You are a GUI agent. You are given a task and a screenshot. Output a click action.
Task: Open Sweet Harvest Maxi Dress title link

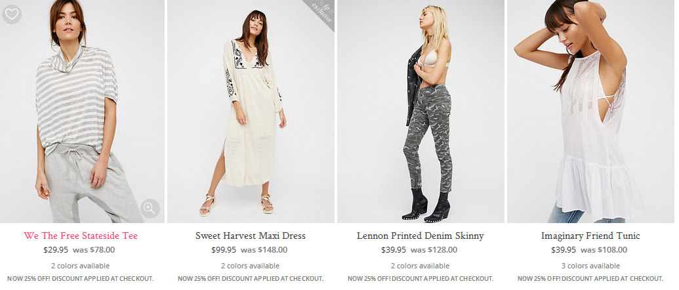pyautogui.click(x=251, y=236)
